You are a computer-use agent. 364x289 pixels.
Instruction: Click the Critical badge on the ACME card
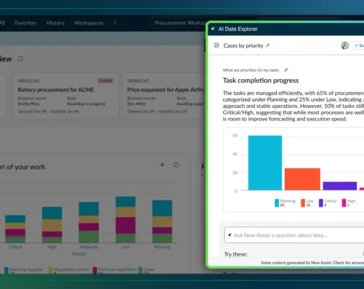tap(105, 80)
